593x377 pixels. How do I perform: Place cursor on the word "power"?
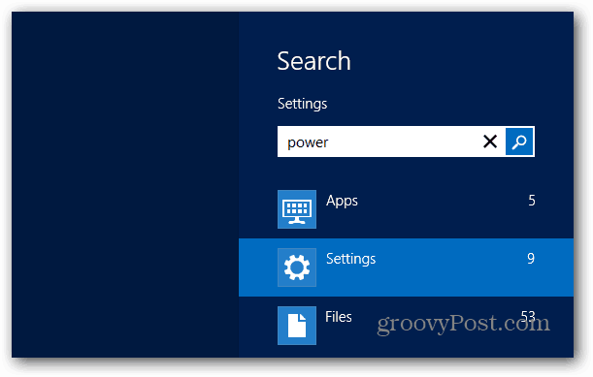[308, 143]
